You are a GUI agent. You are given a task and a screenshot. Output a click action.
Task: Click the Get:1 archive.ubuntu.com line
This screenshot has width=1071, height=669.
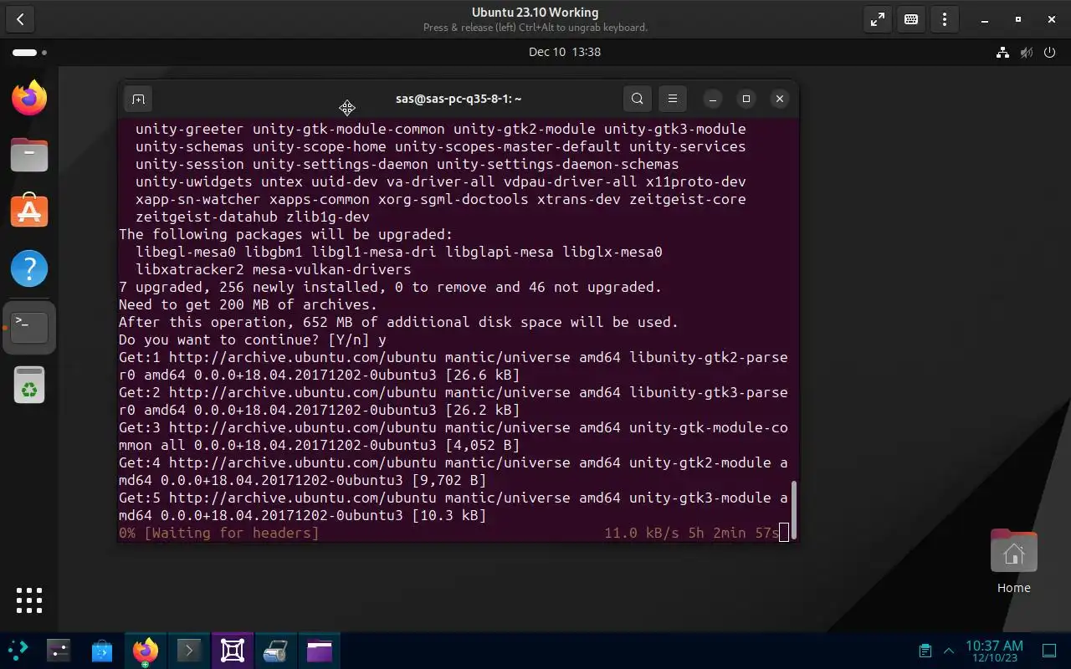coord(454,366)
